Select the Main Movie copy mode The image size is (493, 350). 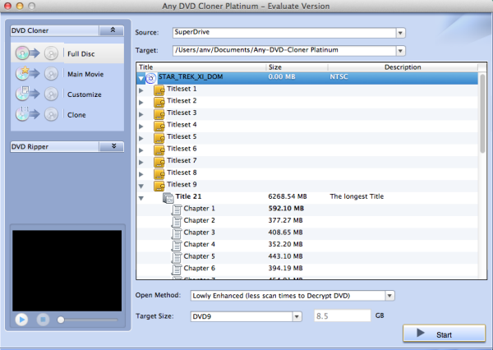[67, 74]
